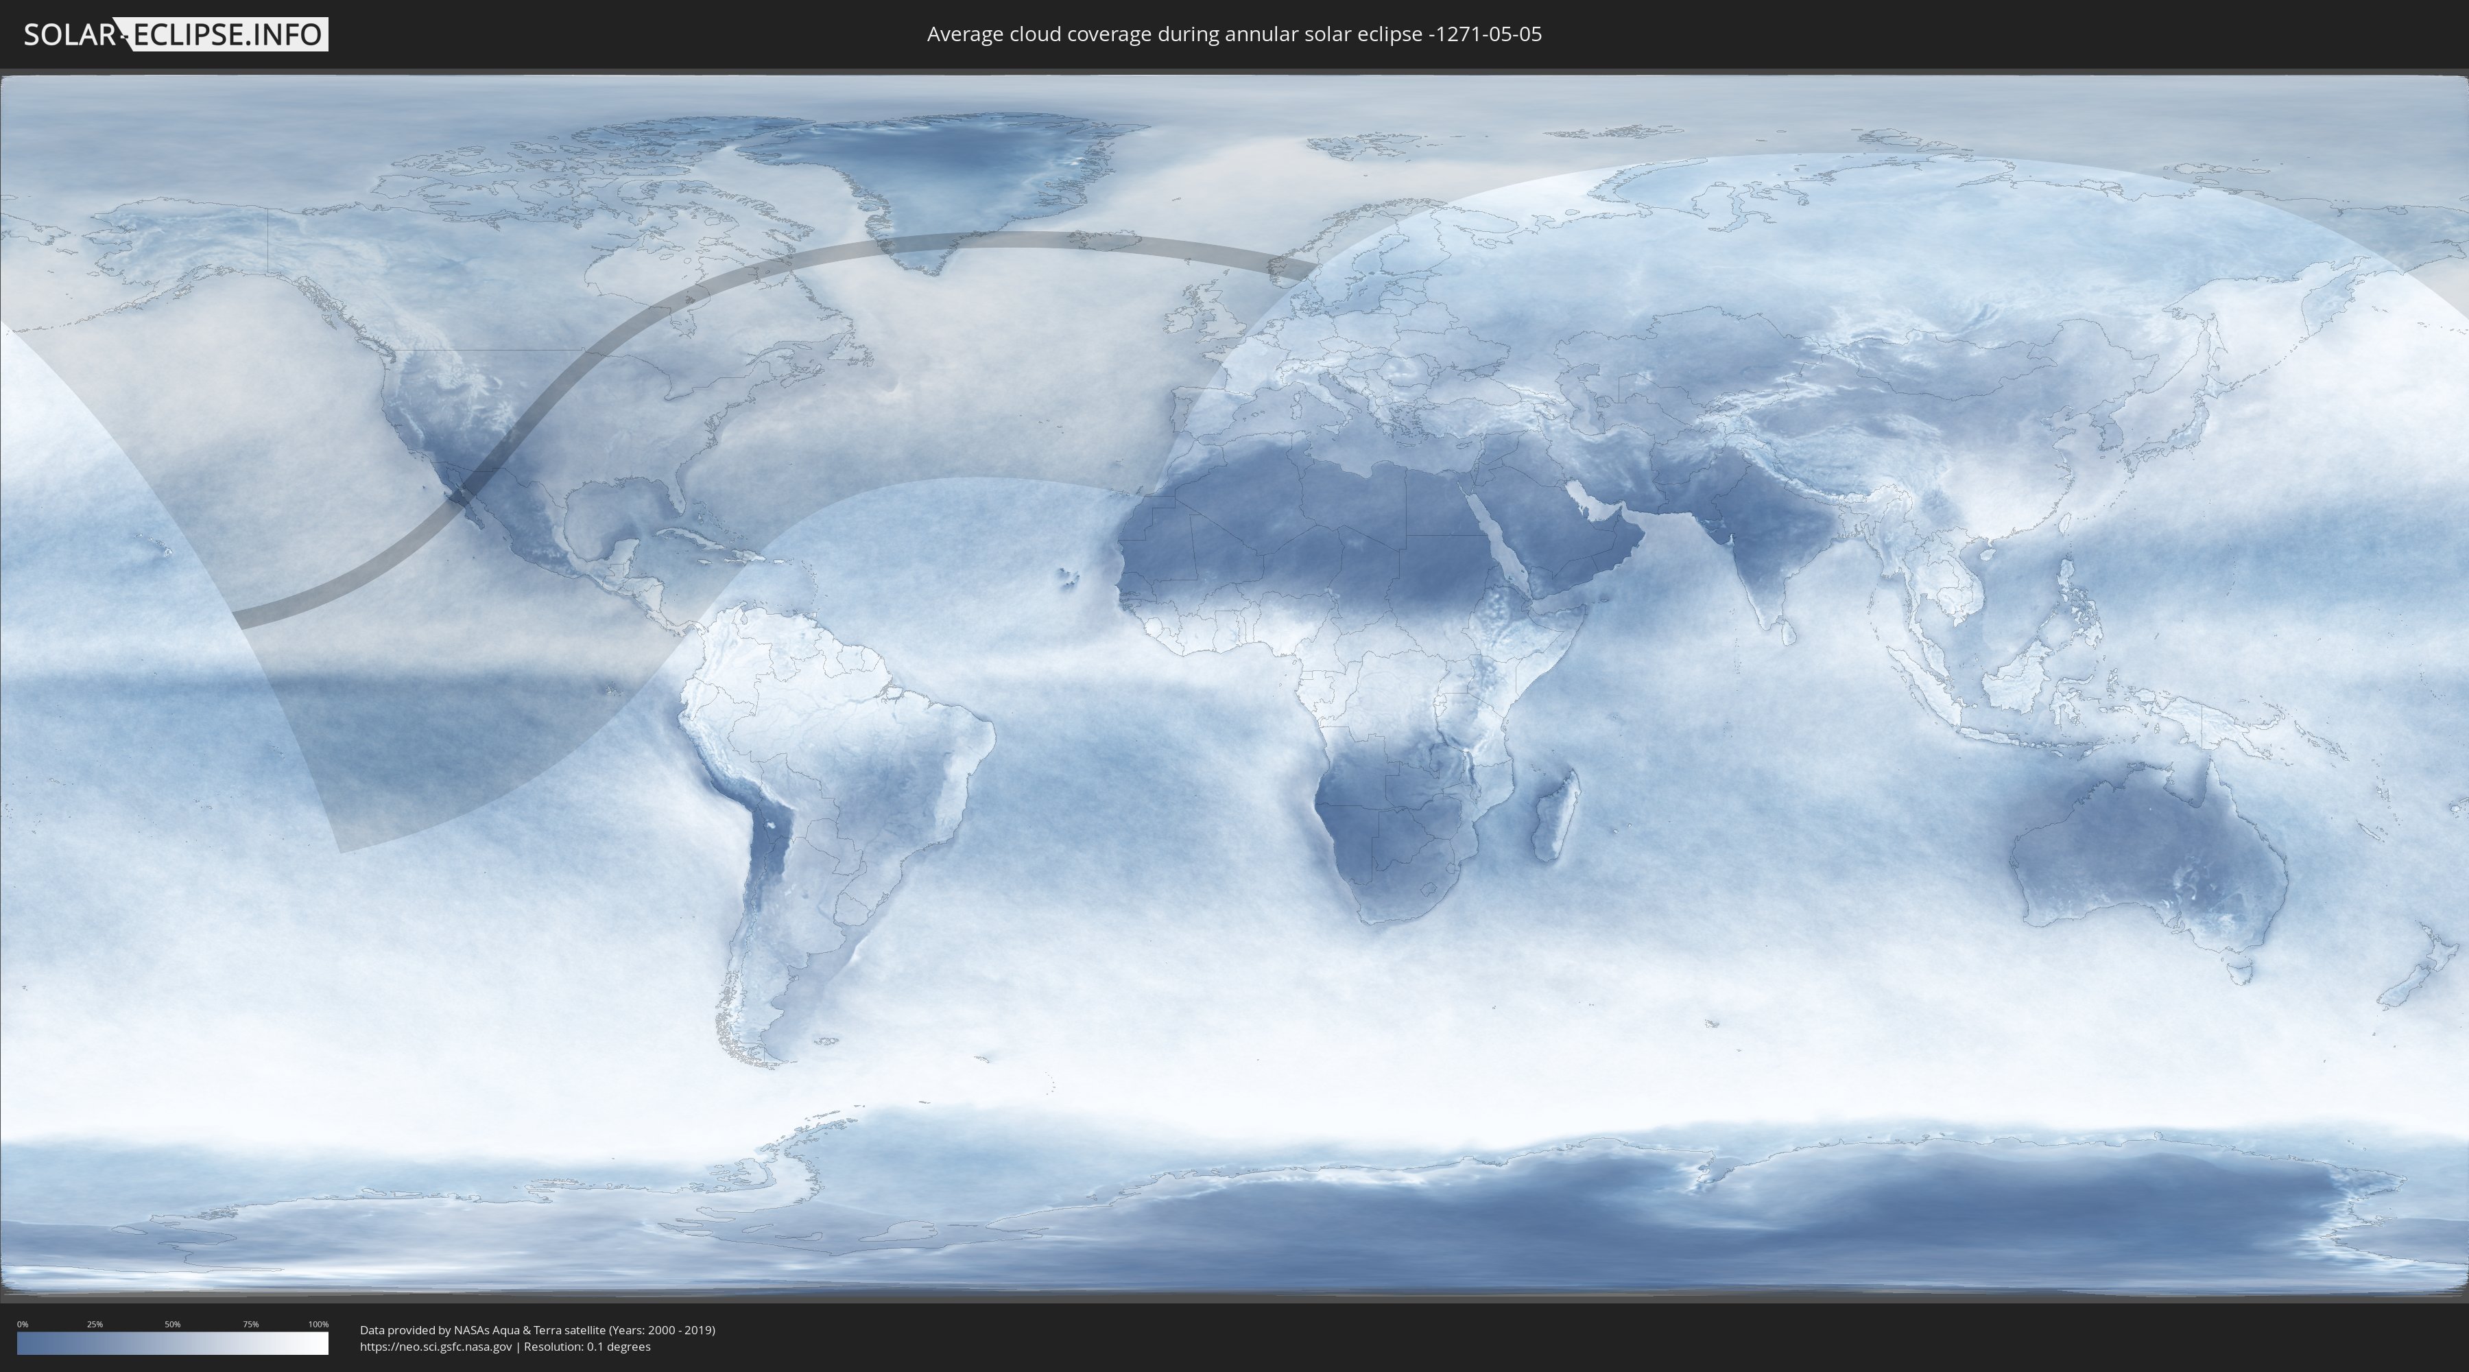The width and height of the screenshot is (2469, 1372).
Task: Click the SOLAR-ECLIPSE.INFO logo
Action: pos(176,34)
